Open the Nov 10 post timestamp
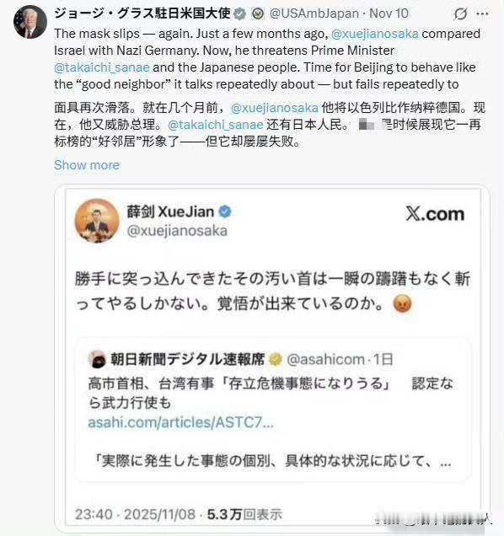Screen dimensions: 504x536 pyautogui.click(x=389, y=13)
